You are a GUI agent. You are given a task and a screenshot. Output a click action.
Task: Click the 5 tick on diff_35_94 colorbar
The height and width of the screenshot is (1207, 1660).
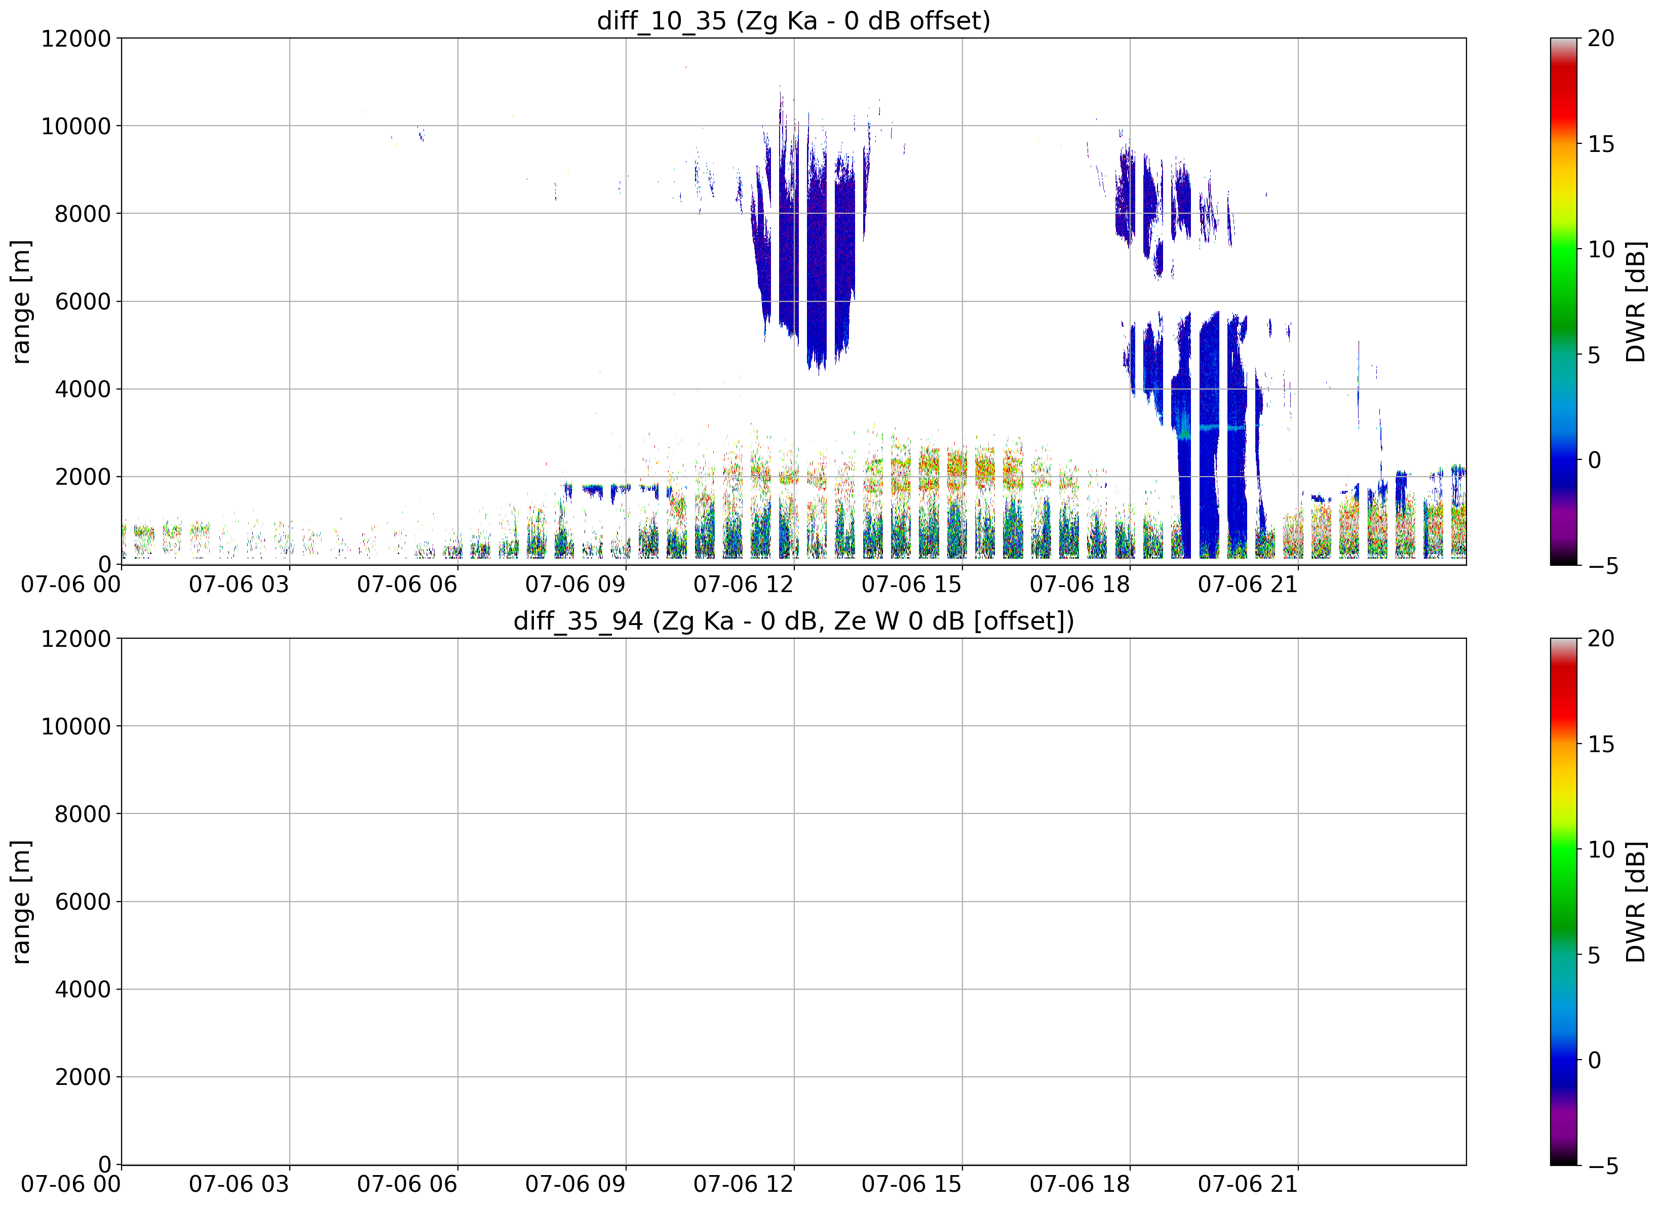tap(1594, 954)
